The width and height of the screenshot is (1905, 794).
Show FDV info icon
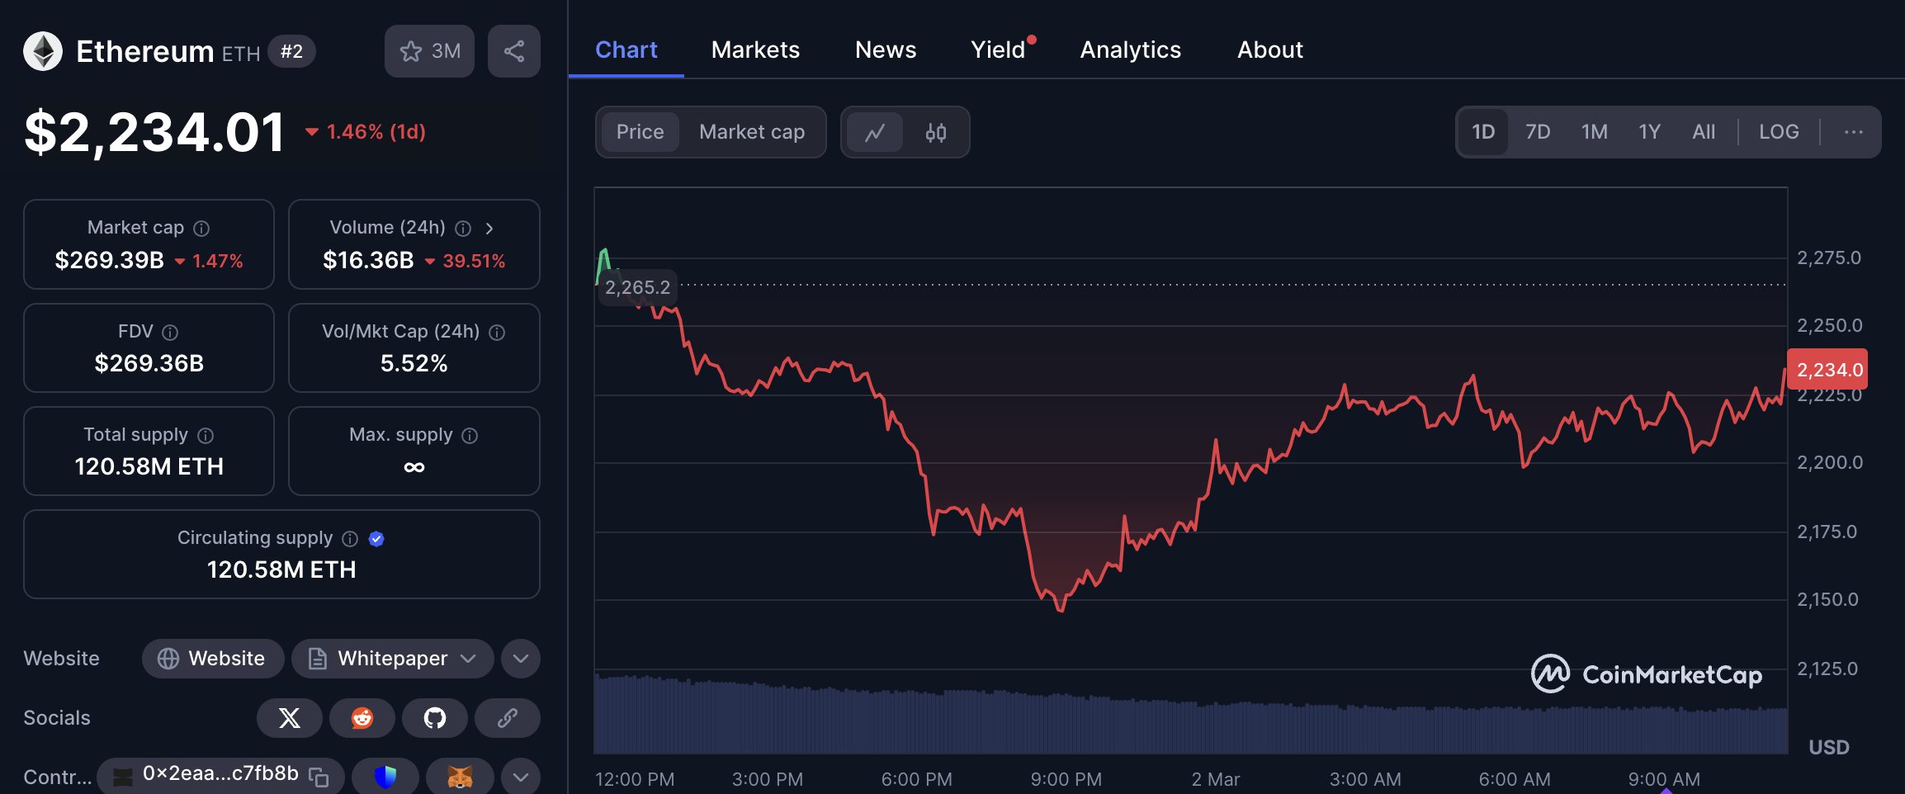tap(170, 333)
